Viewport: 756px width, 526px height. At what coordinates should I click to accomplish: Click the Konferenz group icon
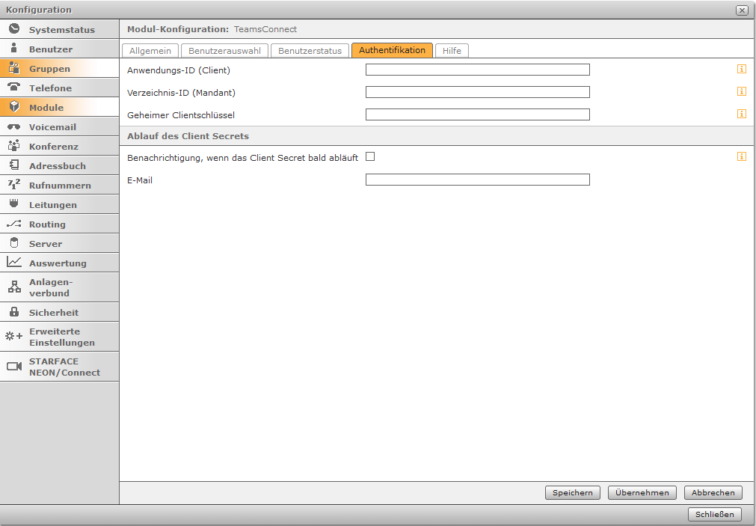(14, 146)
